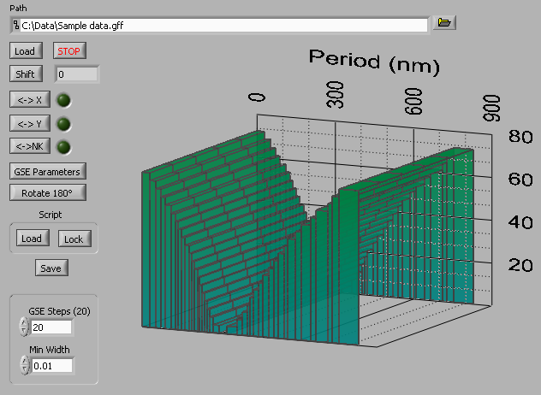
Task: Hit the red STOP button
Action: pos(69,51)
